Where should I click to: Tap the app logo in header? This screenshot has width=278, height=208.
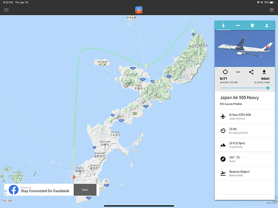point(139,10)
